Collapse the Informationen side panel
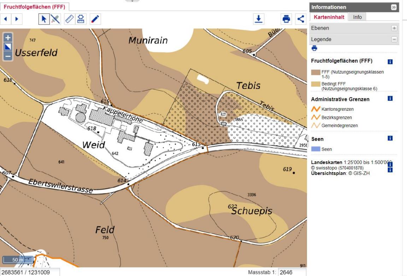 394,7
